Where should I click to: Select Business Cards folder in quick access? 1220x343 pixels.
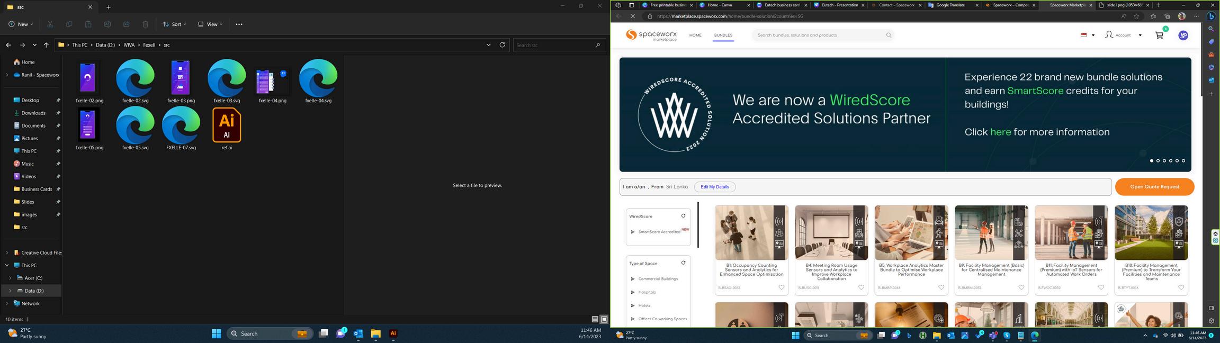click(37, 189)
